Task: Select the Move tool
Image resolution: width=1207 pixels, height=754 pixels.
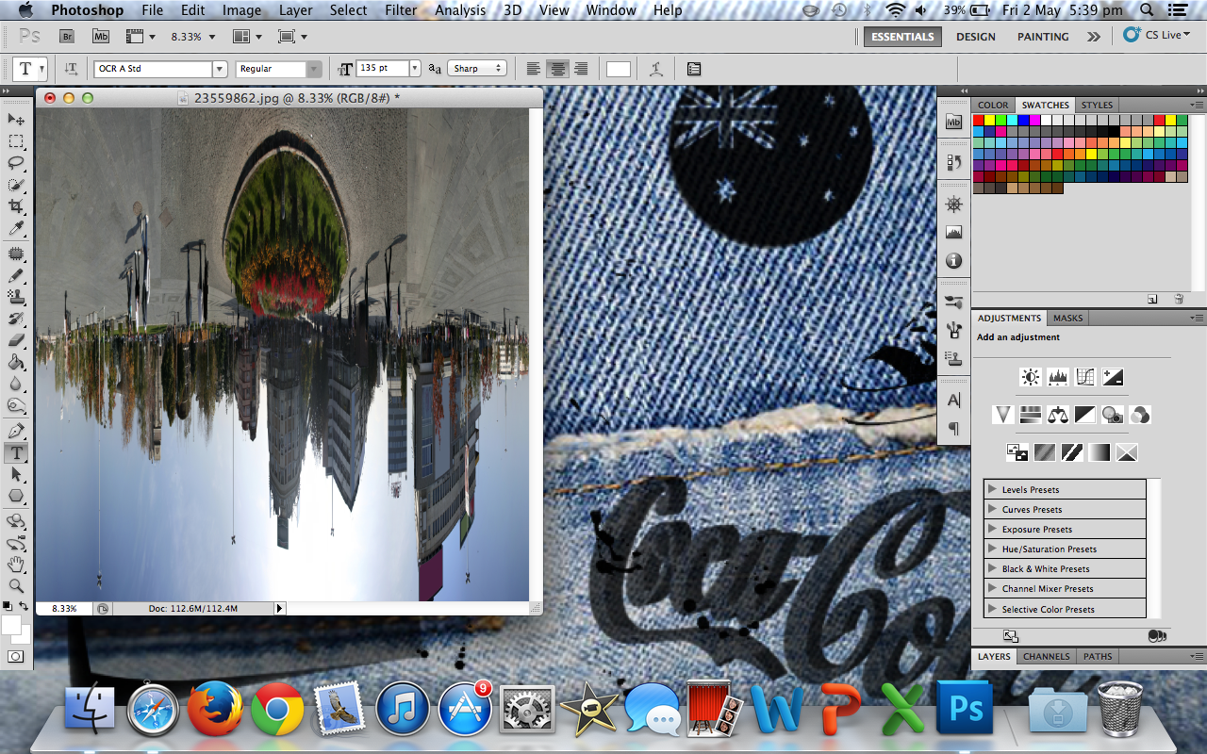Action: [16, 119]
